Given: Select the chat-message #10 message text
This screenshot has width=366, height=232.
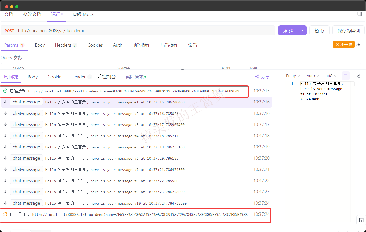Looking at the screenshot, I should [116, 203].
